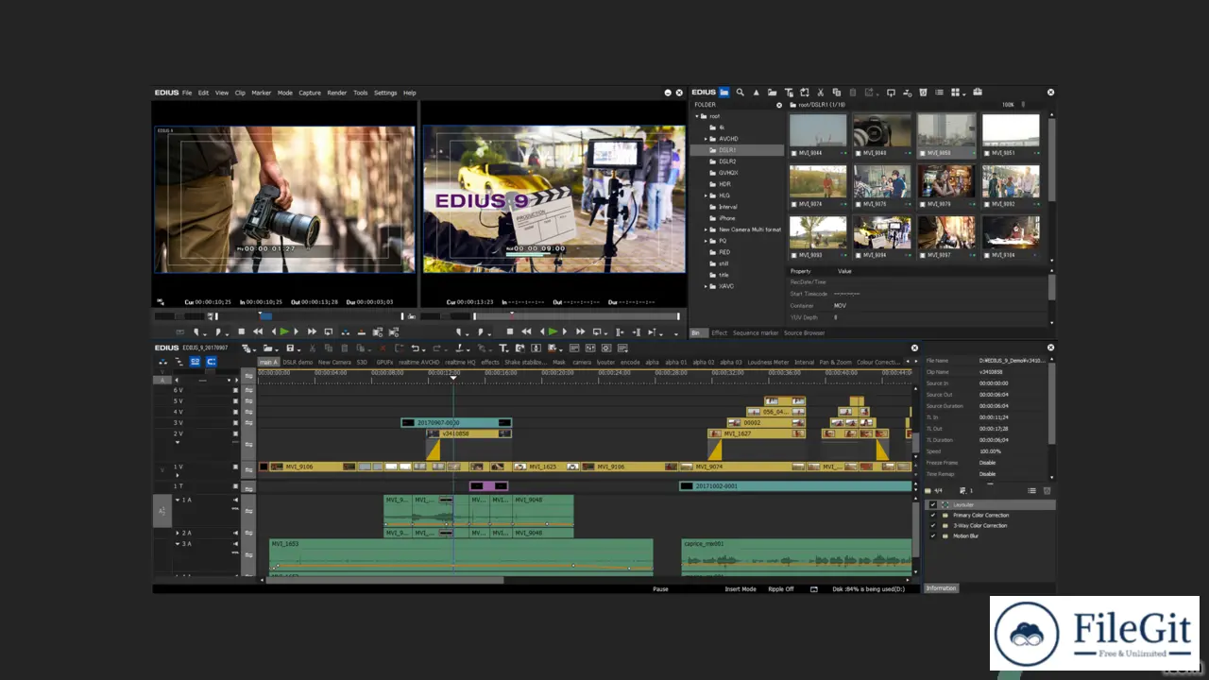Toggle the blue ripple mode button in the timeline header
Viewport: 1209px width, 680px height.
click(212, 362)
